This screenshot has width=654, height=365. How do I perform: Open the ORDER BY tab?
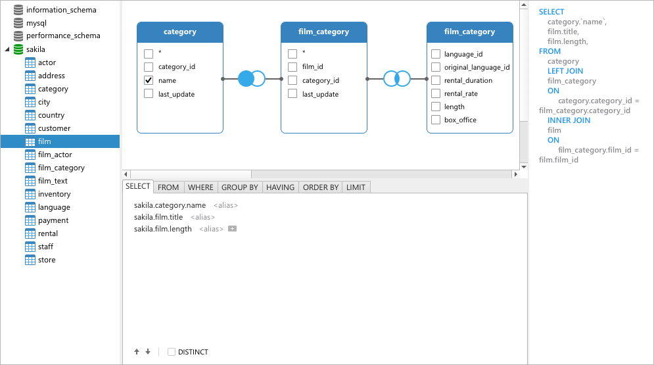(x=321, y=187)
